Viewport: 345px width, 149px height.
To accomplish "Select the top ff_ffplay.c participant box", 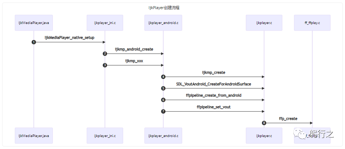I will coord(312,23).
